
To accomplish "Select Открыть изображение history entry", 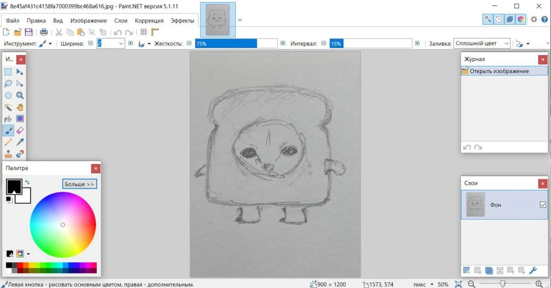I will [504, 71].
